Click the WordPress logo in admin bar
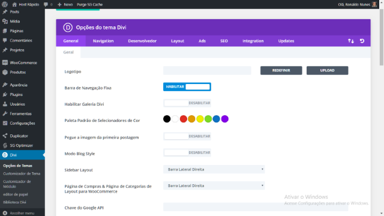The height and width of the screenshot is (216, 384). 5,4
